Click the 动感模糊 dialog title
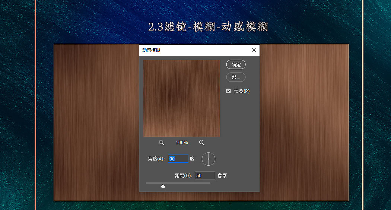The height and width of the screenshot is (210, 391). (x=151, y=50)
